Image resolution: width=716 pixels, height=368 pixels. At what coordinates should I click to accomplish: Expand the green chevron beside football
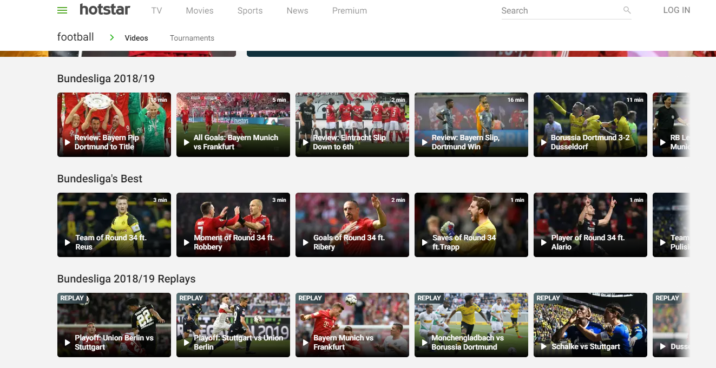click(x=111, y=38)
